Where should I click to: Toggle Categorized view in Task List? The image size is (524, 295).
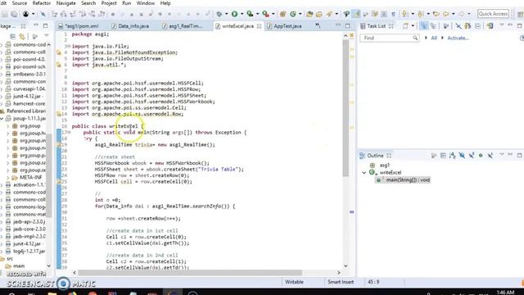423,25
